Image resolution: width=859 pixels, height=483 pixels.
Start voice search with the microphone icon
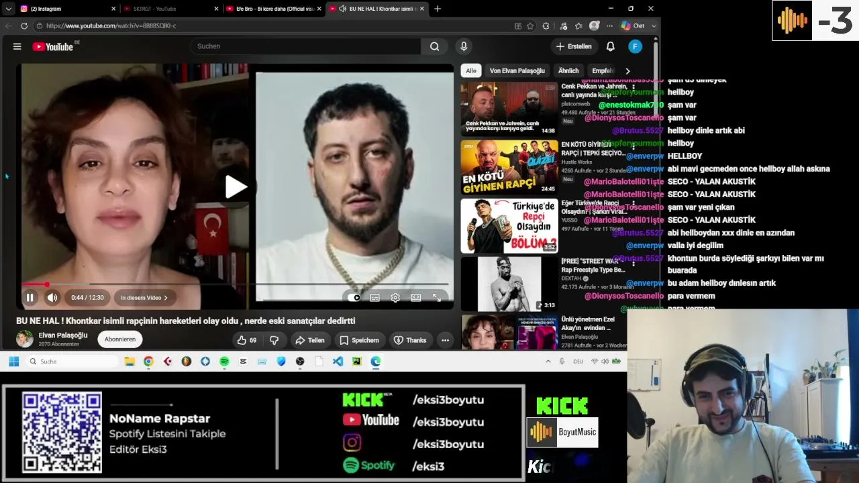point(463,46)
